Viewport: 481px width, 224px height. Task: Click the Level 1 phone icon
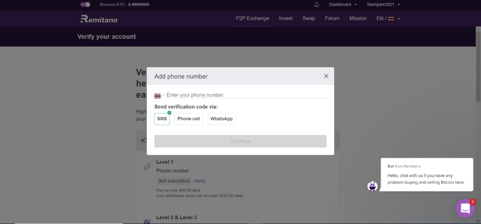click(147, 167)
